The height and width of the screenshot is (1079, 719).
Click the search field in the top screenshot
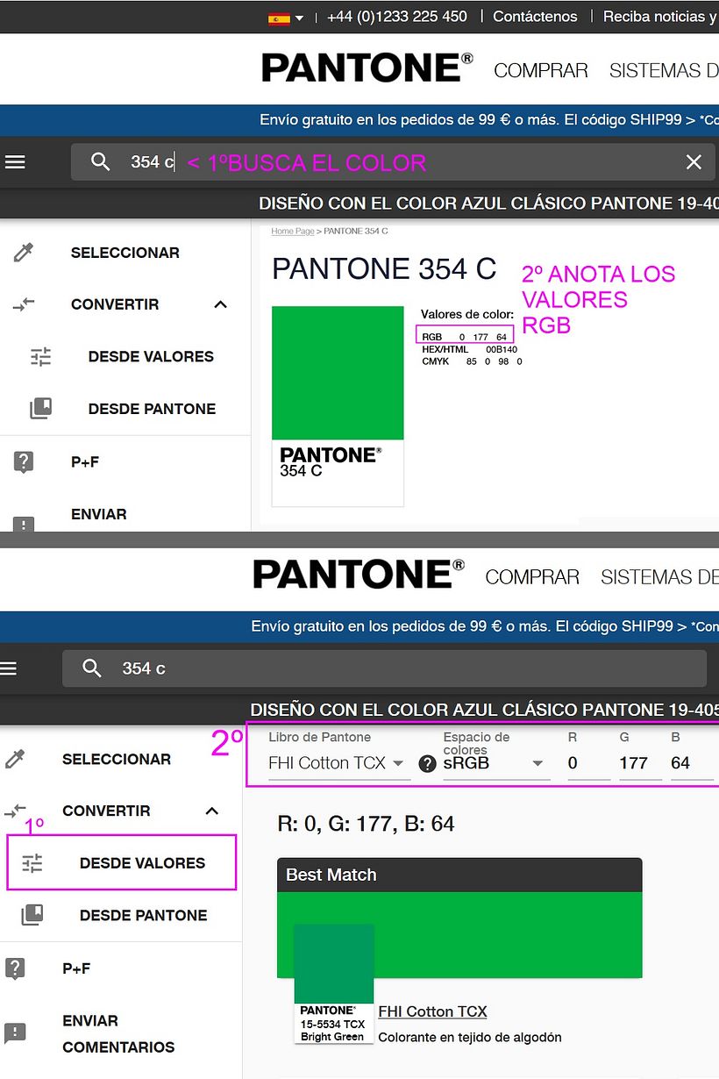click(x=393, y=161)
